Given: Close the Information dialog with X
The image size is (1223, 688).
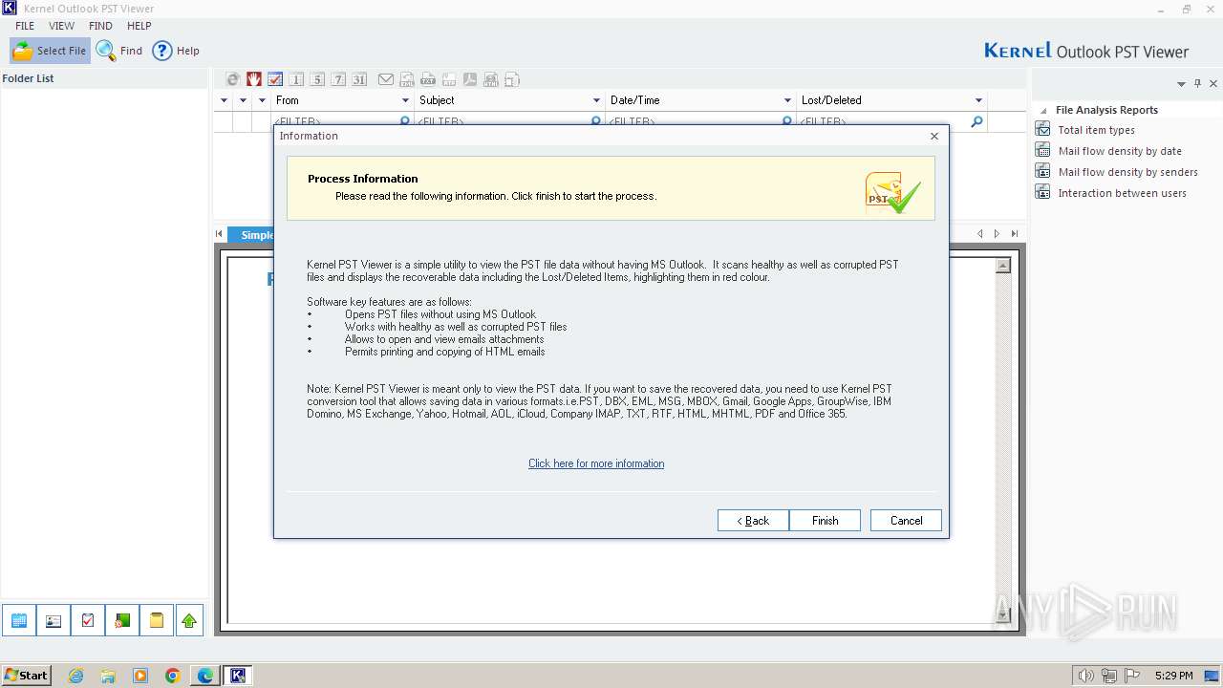Looking at the screenshot, I should [934, 136].
